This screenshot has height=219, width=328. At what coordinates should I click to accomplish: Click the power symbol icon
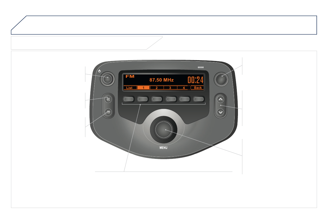coord(99,71)
